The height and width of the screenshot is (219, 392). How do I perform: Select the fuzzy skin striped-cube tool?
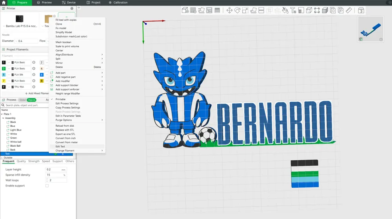[x=325, y=10]
